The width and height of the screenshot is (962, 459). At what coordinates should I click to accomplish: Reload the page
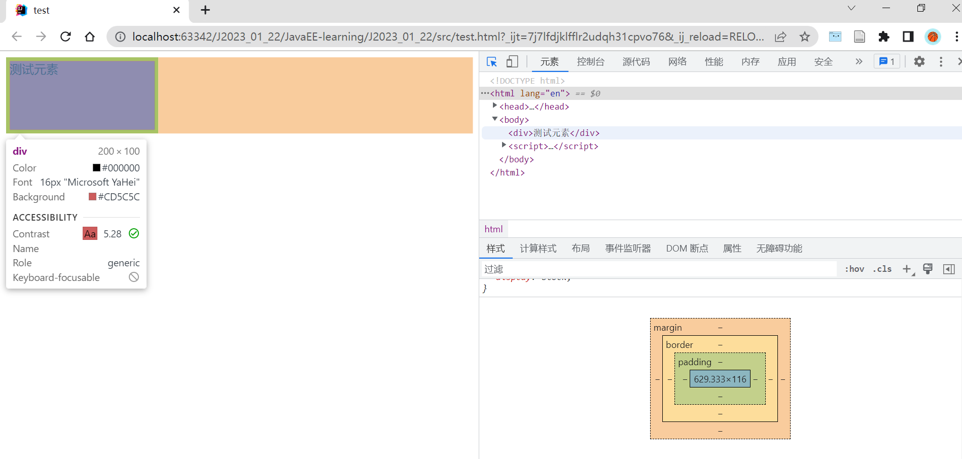(65, 37)
